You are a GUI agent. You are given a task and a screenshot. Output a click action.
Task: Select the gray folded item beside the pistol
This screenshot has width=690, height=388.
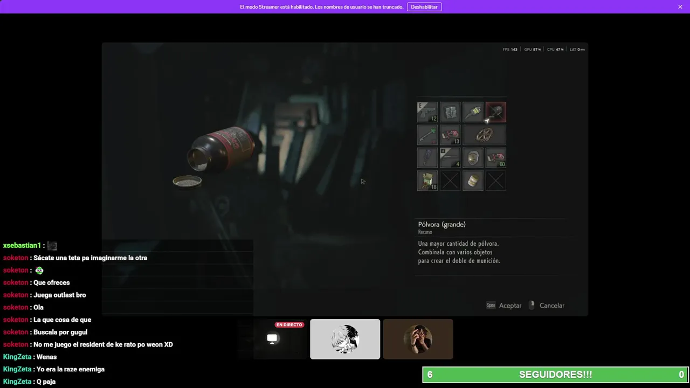450,112
